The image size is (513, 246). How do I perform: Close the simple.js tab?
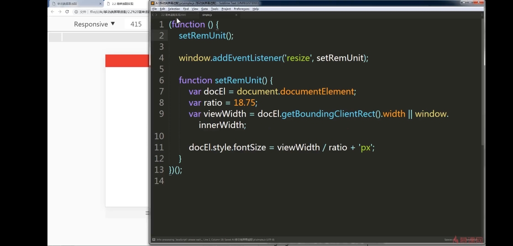(x=236, y=15)
